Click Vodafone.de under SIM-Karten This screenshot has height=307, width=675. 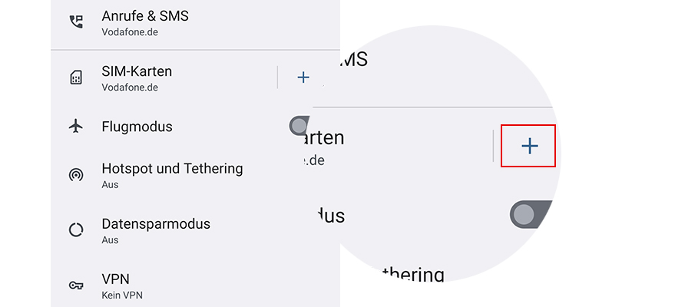point(130,87)
